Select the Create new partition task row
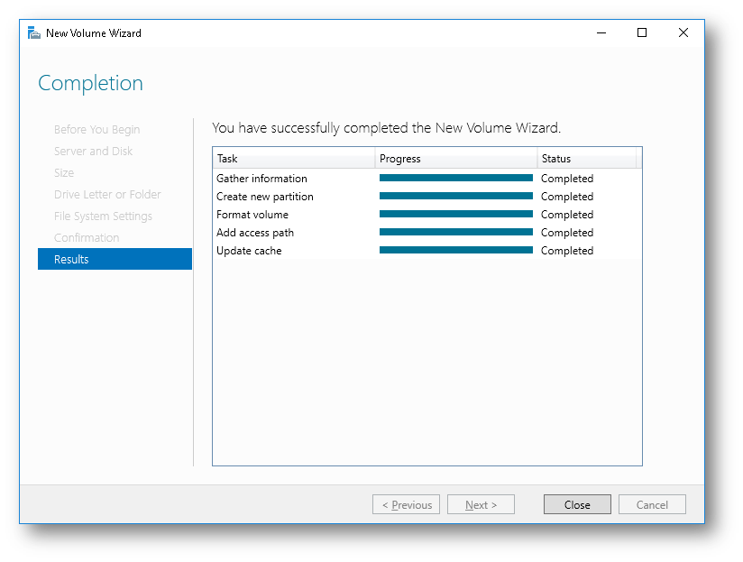The width and height of the screenshot is (743, 562). [266, 196]
